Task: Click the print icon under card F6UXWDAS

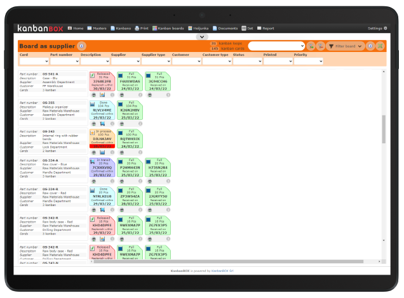Action: coord(121,94)
